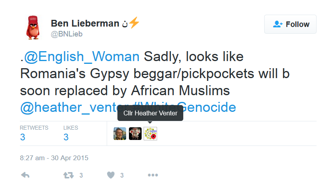Open the Ben Lieberman display name link
Image resolution: width=336 pixels, height=182 pixels.
[85, 23]
